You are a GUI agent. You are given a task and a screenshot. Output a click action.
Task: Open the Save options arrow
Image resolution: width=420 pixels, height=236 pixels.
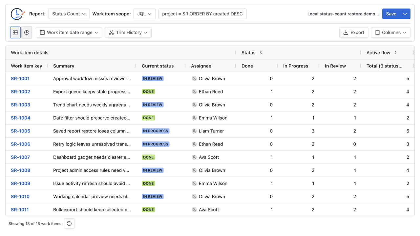pyautogui.click(x=405, y=14)
